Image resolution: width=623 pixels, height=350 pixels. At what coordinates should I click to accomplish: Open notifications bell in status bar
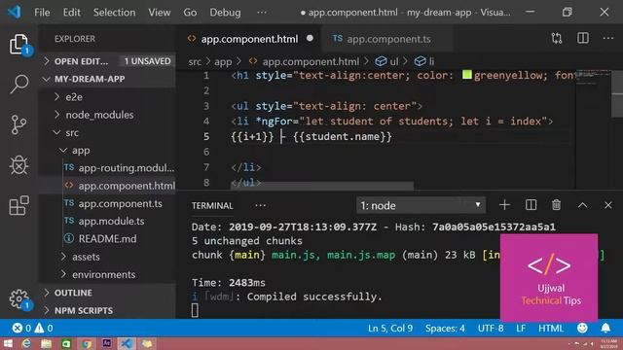pyautogui.click(x=605, y=329)
